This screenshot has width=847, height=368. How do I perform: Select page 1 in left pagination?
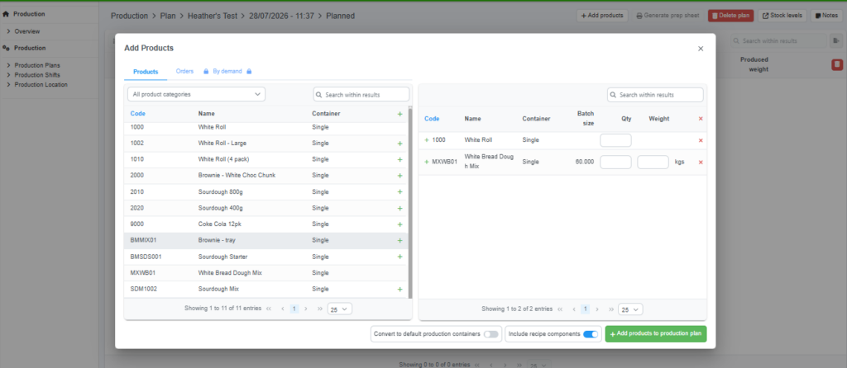point(294,309)
